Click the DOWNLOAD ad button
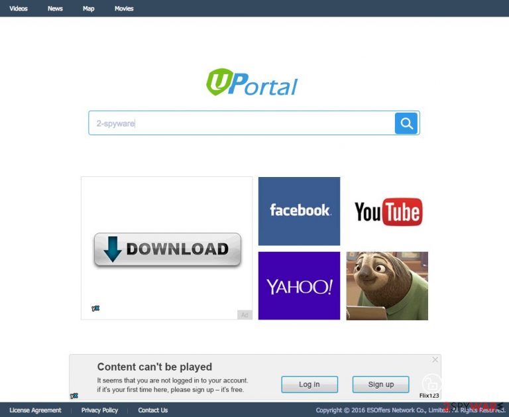509x417 pixels. (168, 249)
